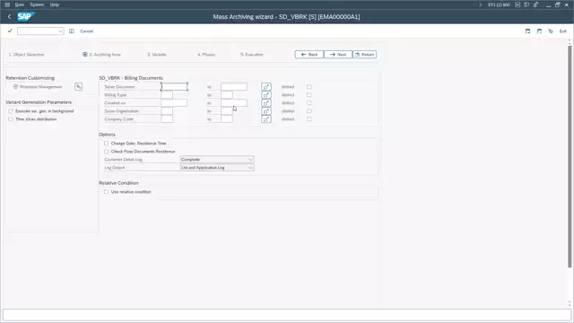The width and height of the screenshot is (574, 323).
Task: Click the Back button
Action: [309, 55]
